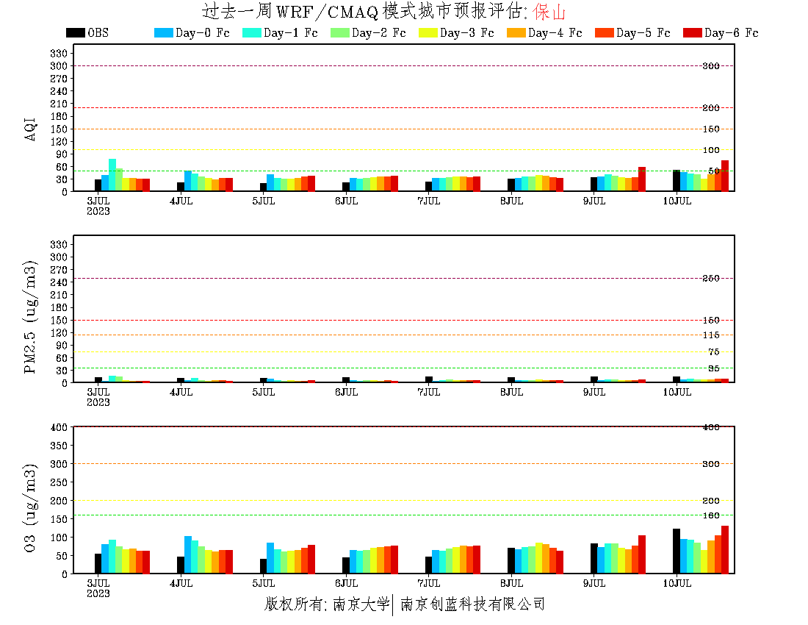Click the cyan Day-1 Fc legend swatch
The width and height of the screenshot is (808, 625).
coord(251,32)
